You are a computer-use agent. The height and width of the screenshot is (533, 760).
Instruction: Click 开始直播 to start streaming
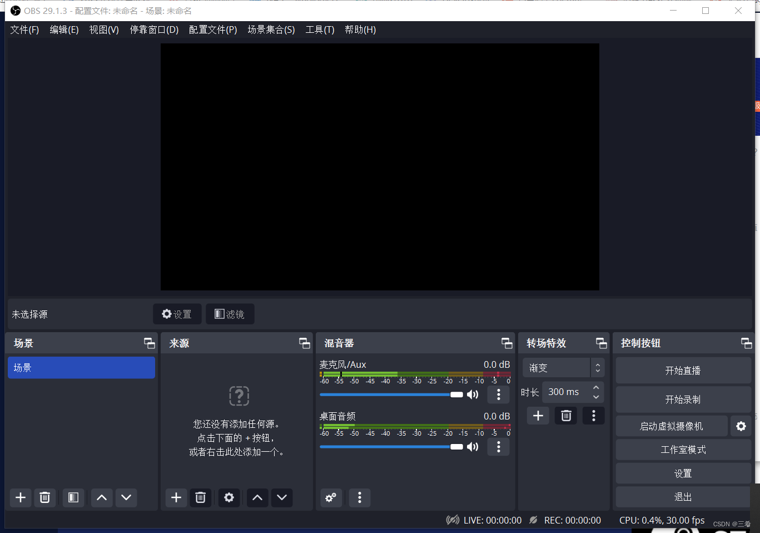click(x=683, y=371)
